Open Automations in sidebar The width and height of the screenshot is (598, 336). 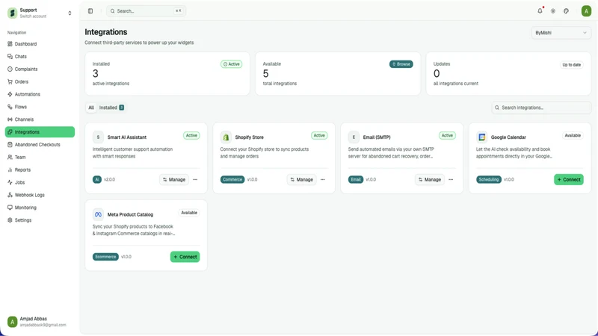(40, 94)
